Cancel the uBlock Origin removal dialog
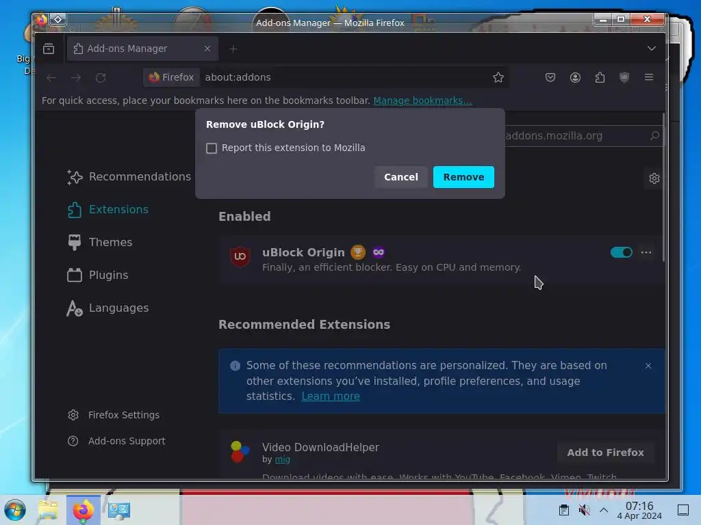This screenshot has width=701, height=525. (400, 177)
